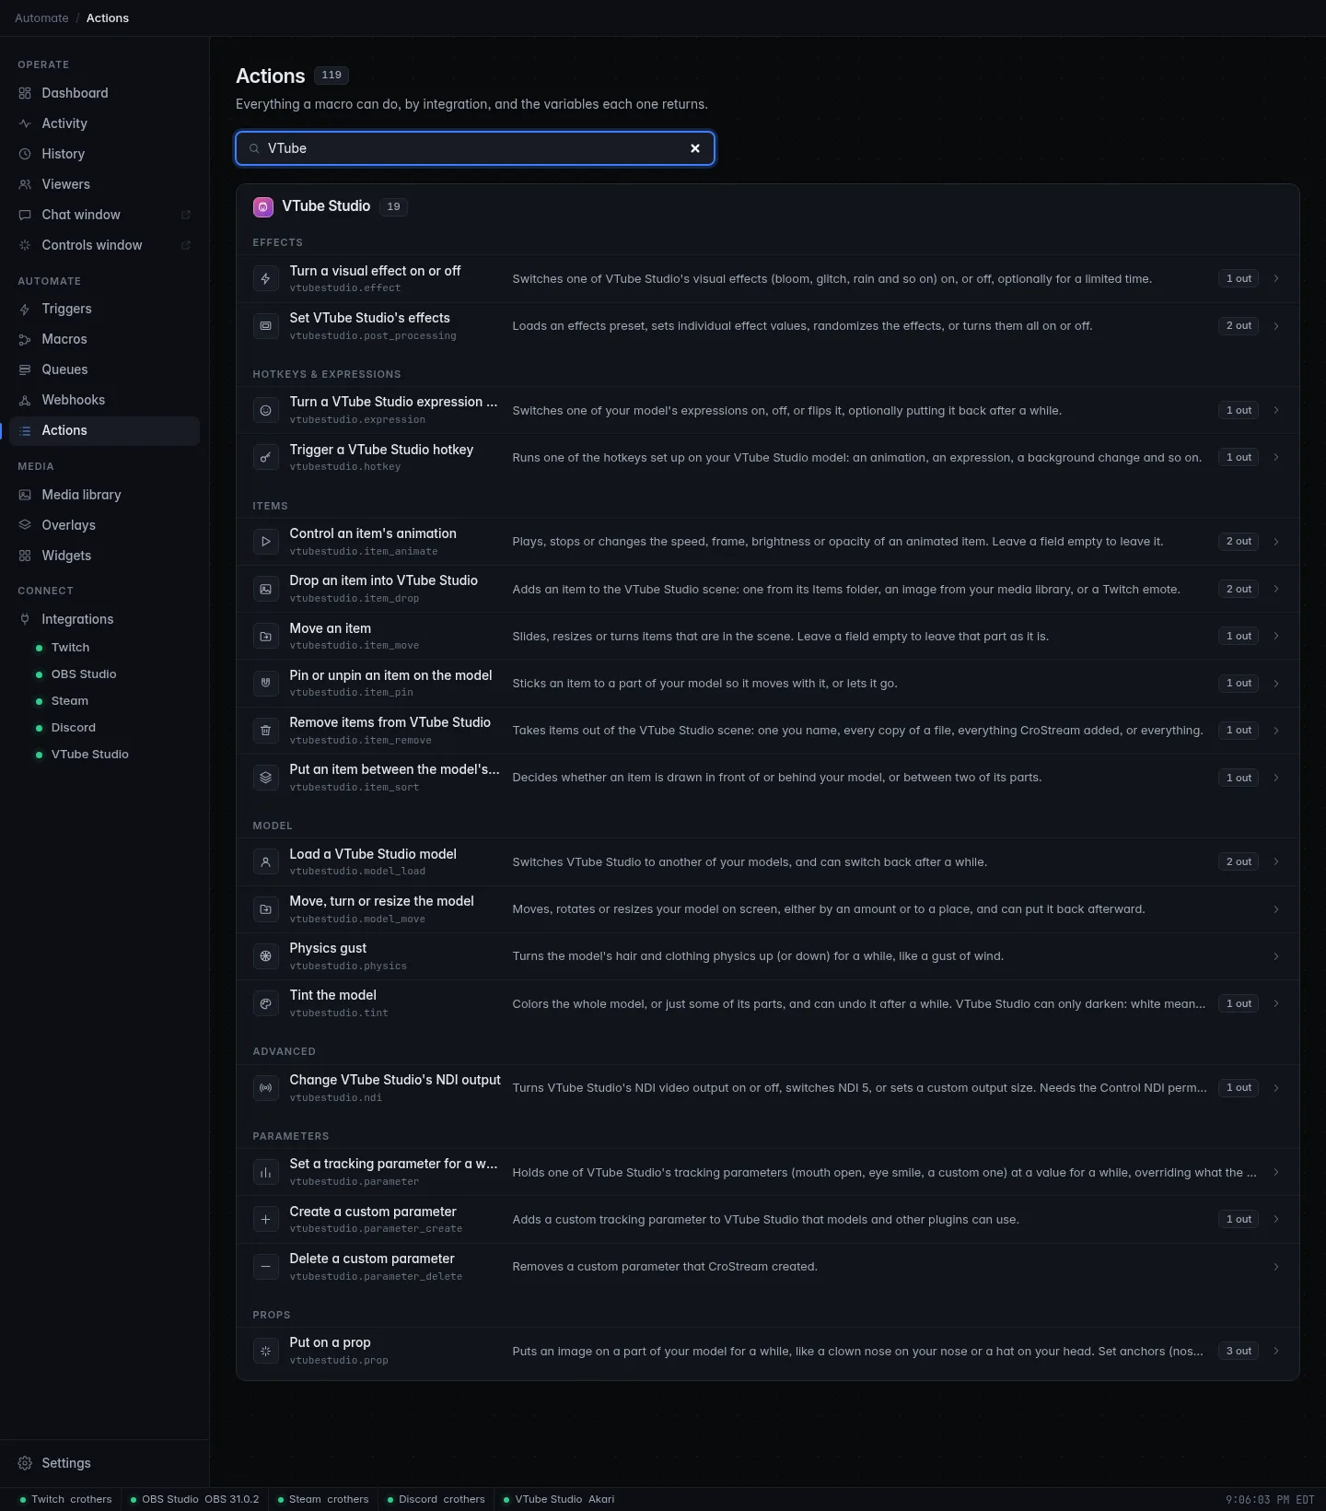Open Webhooks in the sidebar
The width and height of the screenshot is (1326, 1511).
(x=104, y=400)
